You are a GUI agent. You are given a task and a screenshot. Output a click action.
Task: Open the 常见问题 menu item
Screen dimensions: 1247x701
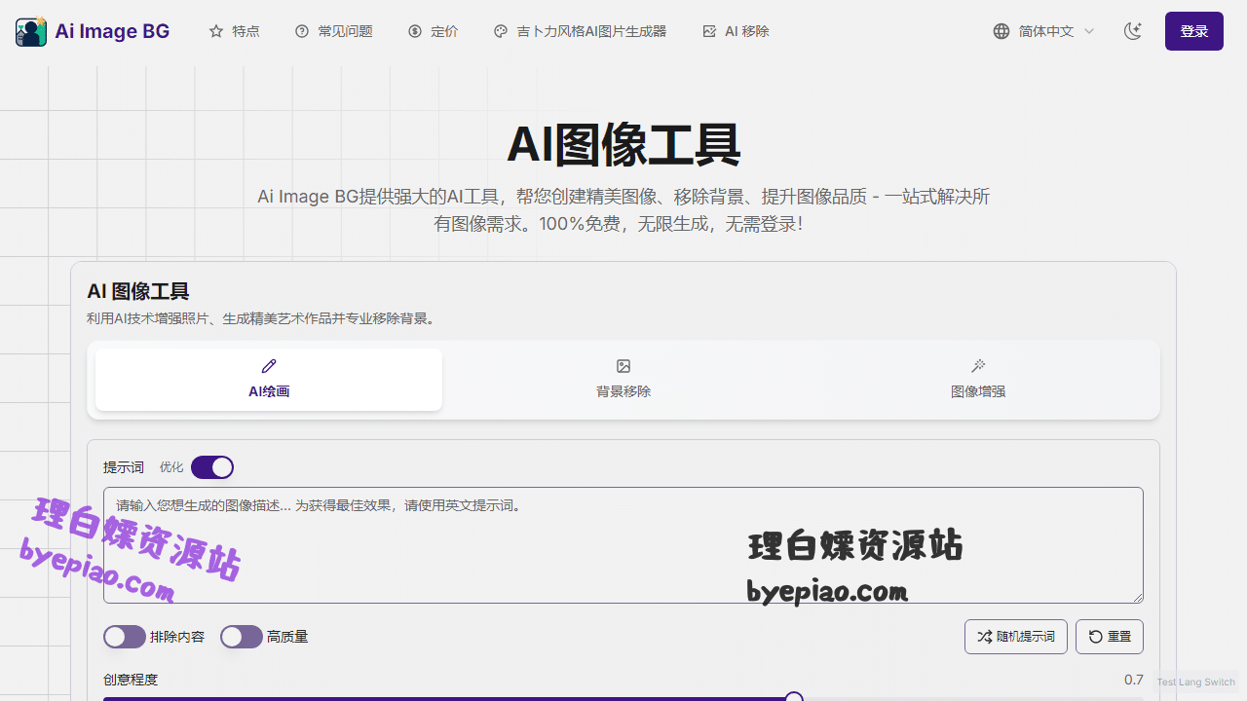[333, 31]
